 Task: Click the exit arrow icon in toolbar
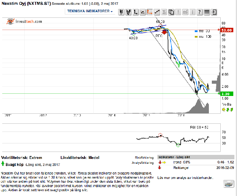click(x=214, y=12)
